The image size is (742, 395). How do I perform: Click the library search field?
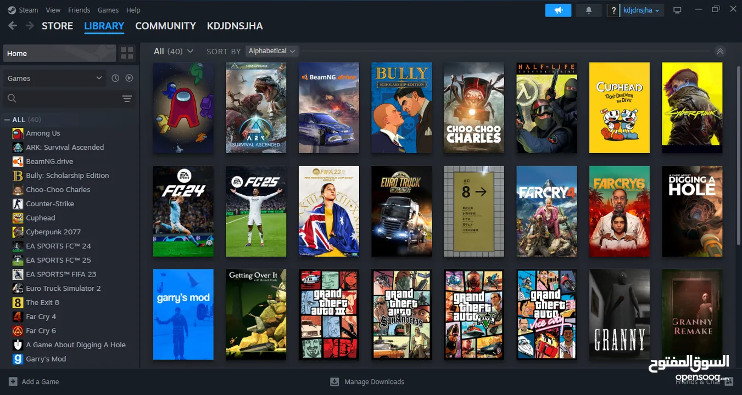62,99
